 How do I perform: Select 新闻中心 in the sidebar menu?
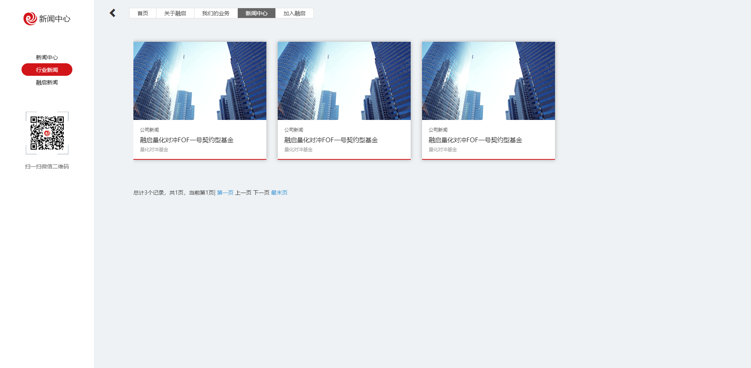click(x=47, y=57)
